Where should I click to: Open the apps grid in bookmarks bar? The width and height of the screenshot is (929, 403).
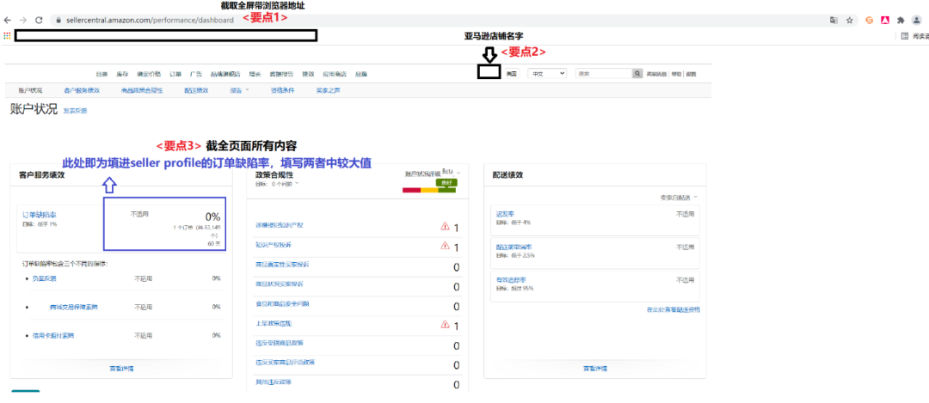click(x=8, y=35)
